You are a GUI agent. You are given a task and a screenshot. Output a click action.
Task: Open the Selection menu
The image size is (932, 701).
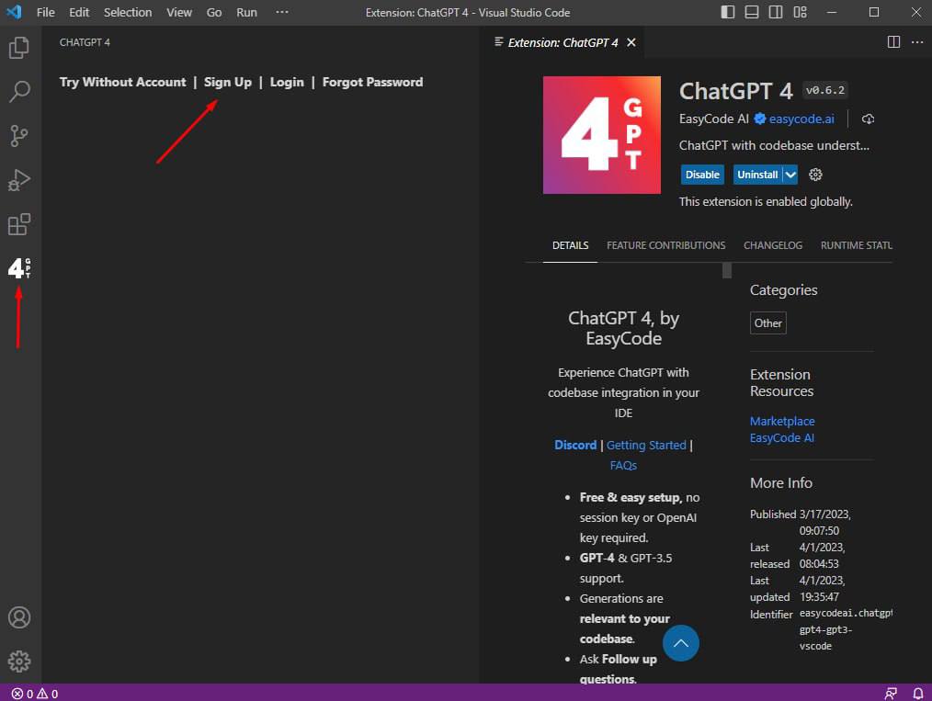coord(127,13)
